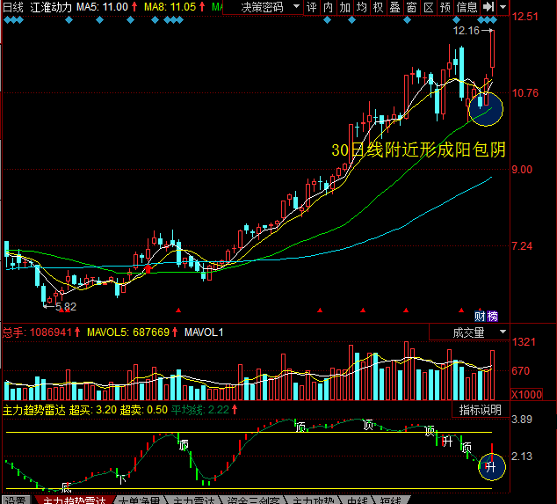The height and width of the screenshot is (504, 557).
Task: Click the X1000 volume unit box
Action: (x=526, y=394)
